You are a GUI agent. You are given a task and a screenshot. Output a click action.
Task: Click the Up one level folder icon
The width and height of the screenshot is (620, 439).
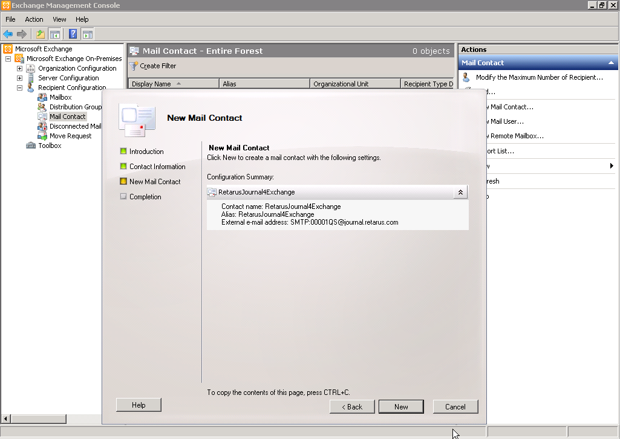(x=41, y=34)
